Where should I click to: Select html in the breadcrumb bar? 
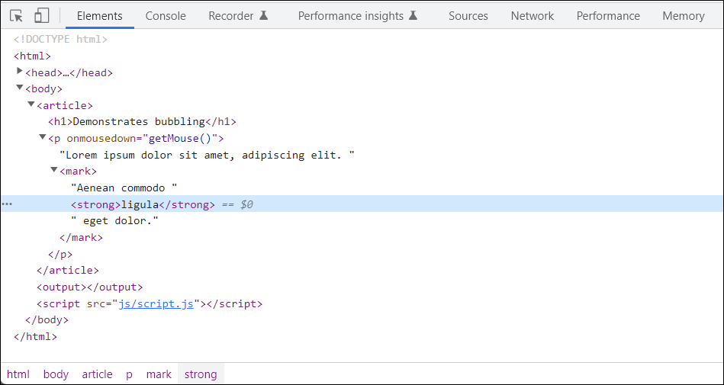click(18, 374)
